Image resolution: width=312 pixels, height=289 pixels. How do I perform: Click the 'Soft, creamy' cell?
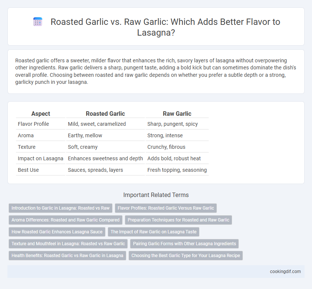coord(83,147)
